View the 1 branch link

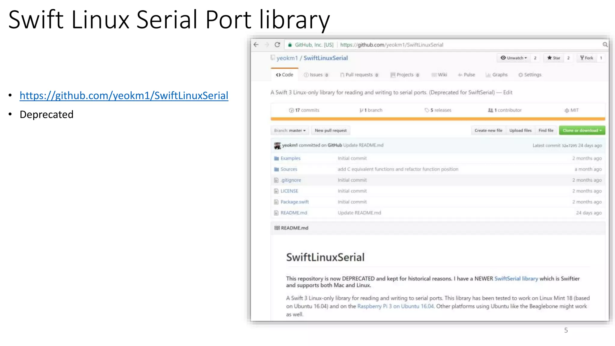point(371,110)
